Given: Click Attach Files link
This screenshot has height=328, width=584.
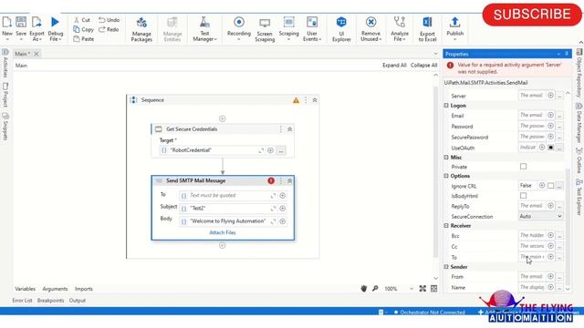Looking at the screenshot, I should coord(223,232).
